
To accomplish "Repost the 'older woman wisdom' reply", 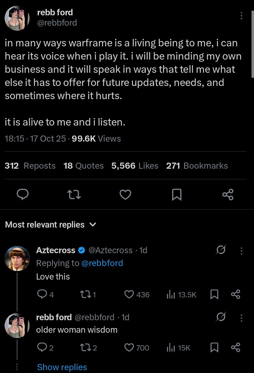I will pyautogui.click(x=86, y=348).
